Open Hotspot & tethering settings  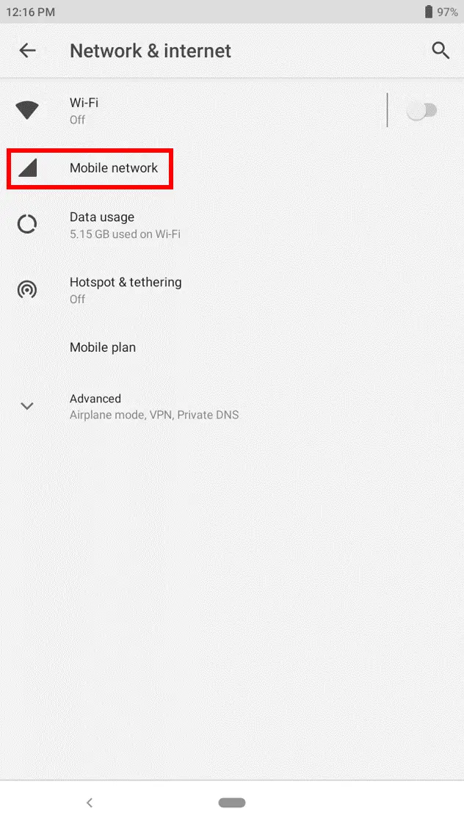pos(232,290)
